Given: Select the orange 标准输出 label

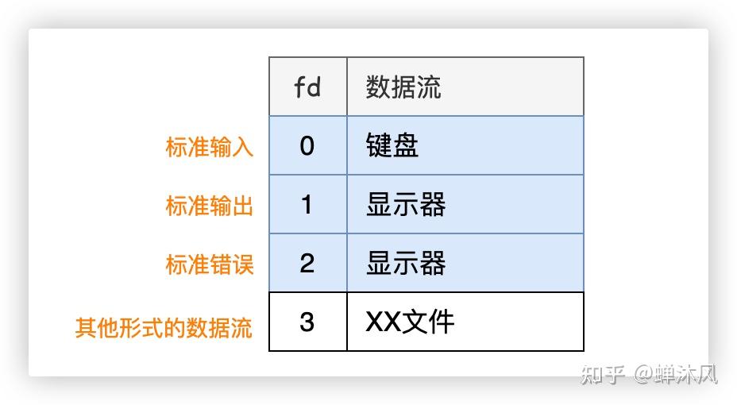Looking at the screenshot, I should pos(210,206).
